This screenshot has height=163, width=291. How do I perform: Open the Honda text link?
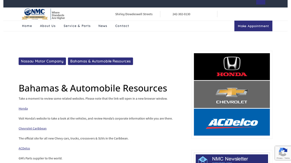(23, 108)
